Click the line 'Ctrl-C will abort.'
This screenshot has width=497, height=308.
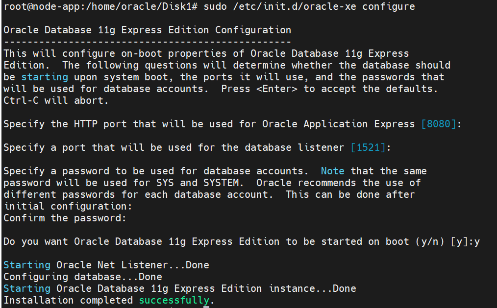coord(56,100)
